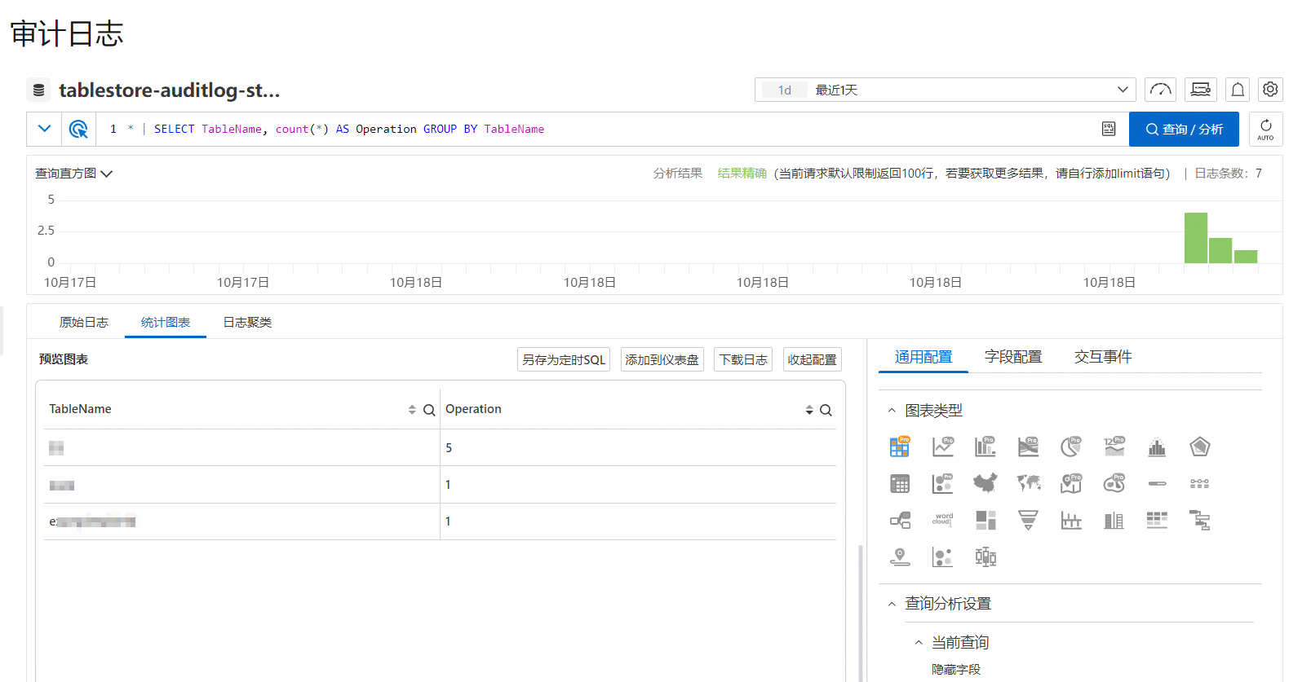The width and height of the screenshot is (1311, 682).
Task: Select the scatter chart type
Action: pyautogui.click(x=943, y=557)
